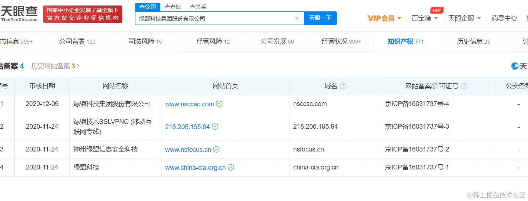Viewport: 528px width, 201px height.
Task: Open the 经营风险 tab
Action: point(213,41)
